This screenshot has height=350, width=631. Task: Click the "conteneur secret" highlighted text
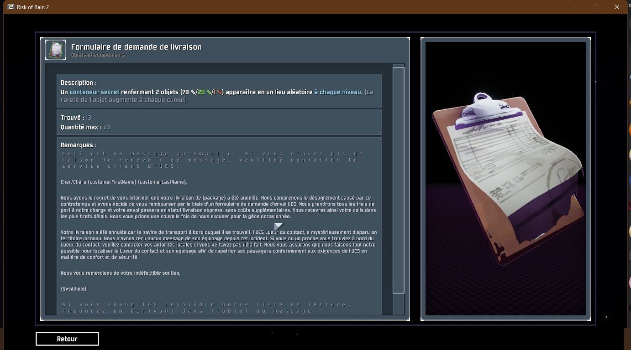pyautogui.click(x=94, y=92)
